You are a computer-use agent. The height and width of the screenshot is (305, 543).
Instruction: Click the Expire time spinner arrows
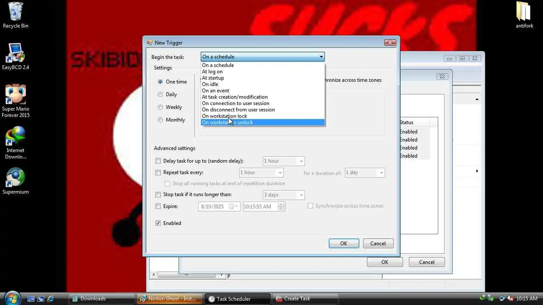[281, 206]
